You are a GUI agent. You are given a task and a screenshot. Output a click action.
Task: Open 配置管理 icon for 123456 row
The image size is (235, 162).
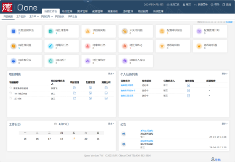pyautogui.click(x=90, y=98)
